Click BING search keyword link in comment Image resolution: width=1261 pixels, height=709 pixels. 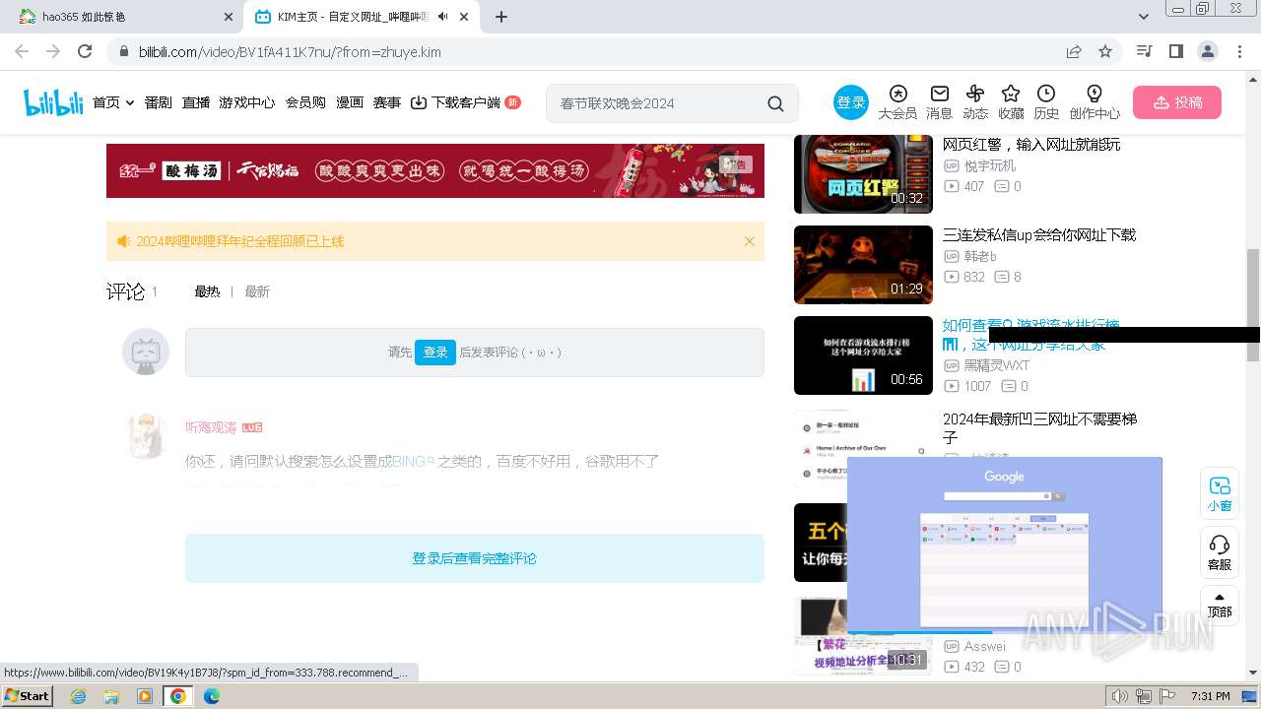pyautogui.click(x=413, y=461)
